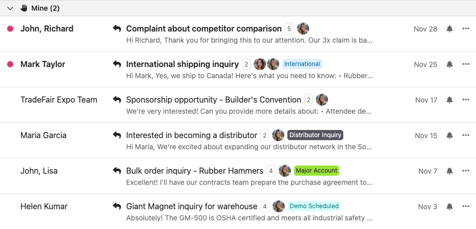Toggle unread dot for Mark Taylor conversation
Viewport: 476px width, 229px height.
[x=10, y=64]
